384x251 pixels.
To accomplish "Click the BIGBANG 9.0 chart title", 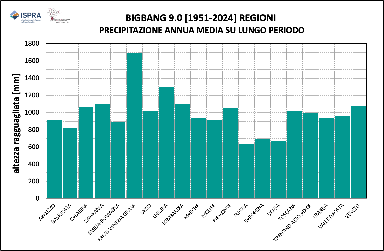I will click(x=201, y=18).
